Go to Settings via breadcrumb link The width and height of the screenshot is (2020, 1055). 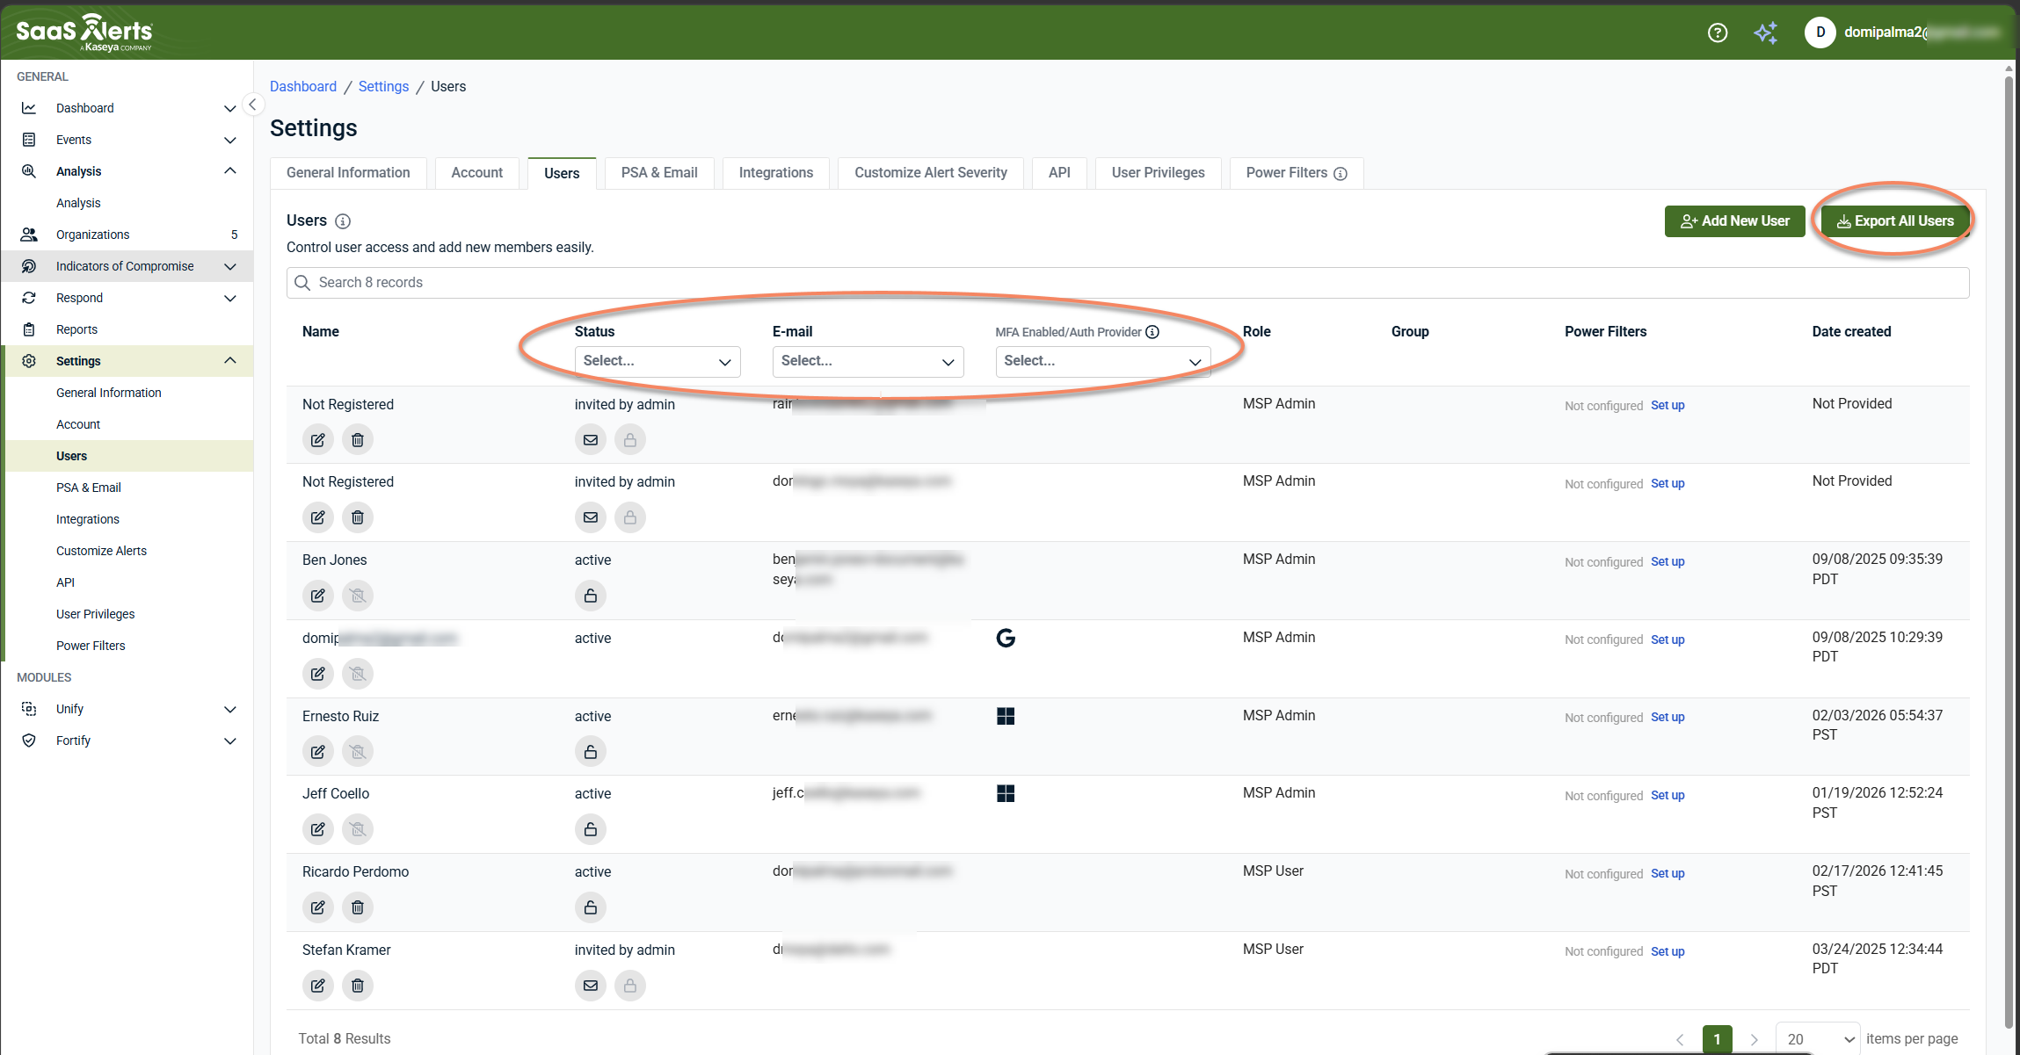click(383, 86)
